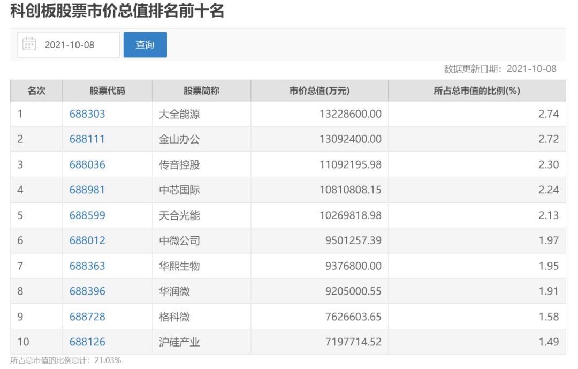Click the 688363 stock code
This screenshot has width=578, height=369.
coord(87,266)
